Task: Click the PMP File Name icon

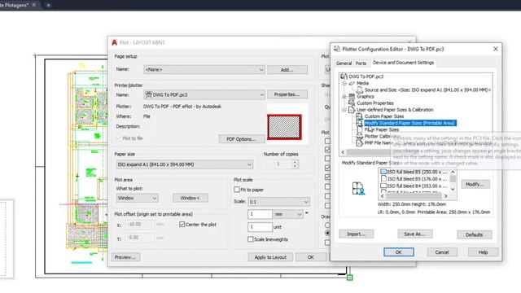Action: (360, 143)
